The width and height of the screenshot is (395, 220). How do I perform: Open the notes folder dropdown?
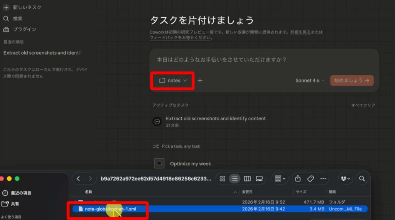(x=173, y=81)
